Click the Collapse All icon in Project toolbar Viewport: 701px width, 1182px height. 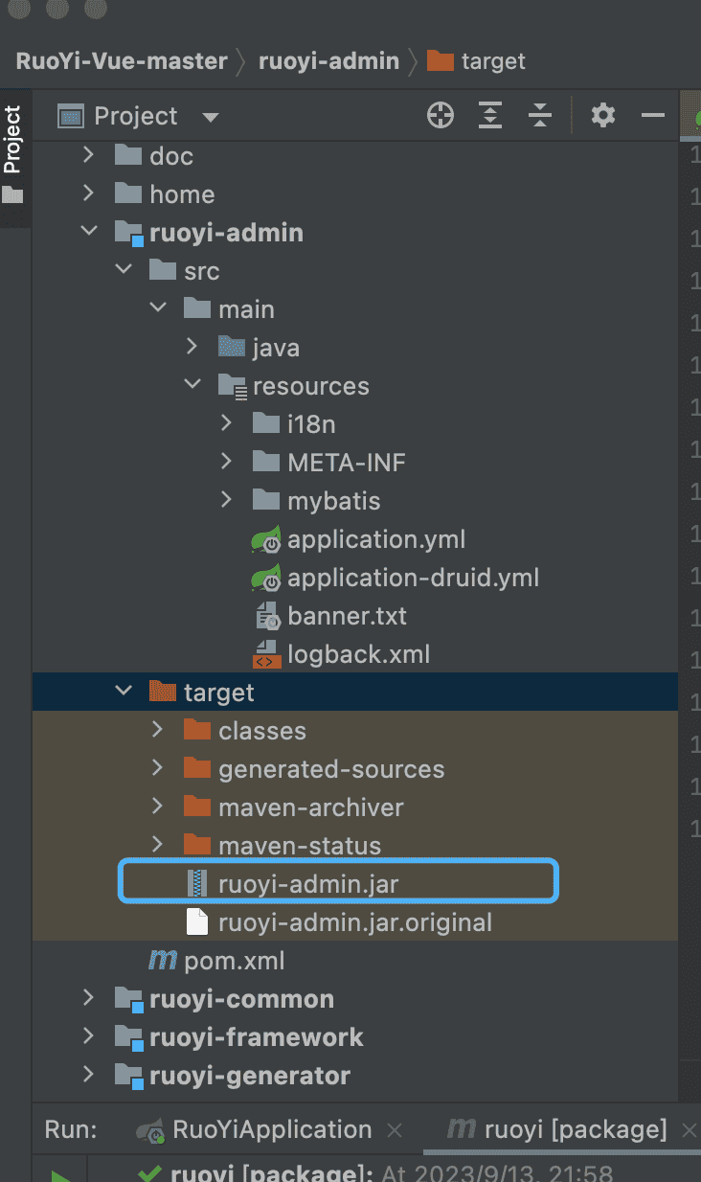tap(540, 117)
